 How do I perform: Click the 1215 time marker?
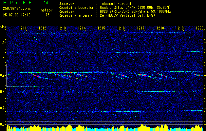coord(101,28)
